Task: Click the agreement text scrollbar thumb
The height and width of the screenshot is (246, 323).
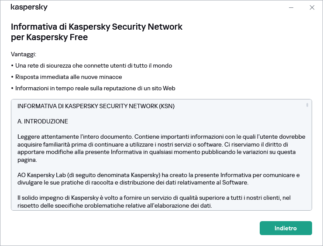Action: [307, 105]
